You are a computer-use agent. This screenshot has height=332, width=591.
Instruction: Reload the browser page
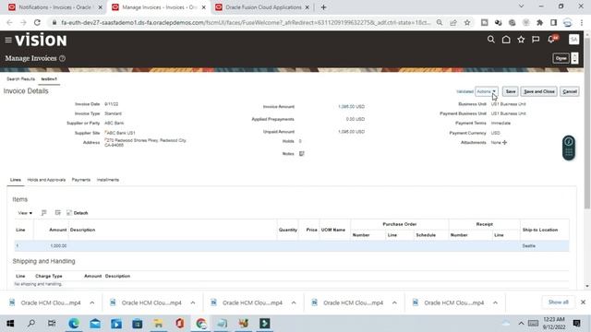click(37, 22)
